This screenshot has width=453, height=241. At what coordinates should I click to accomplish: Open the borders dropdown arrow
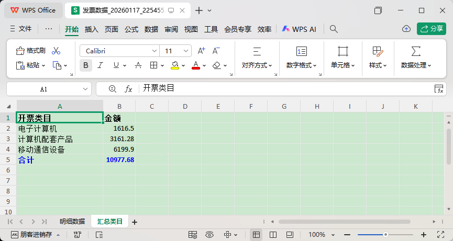point(162,66)
